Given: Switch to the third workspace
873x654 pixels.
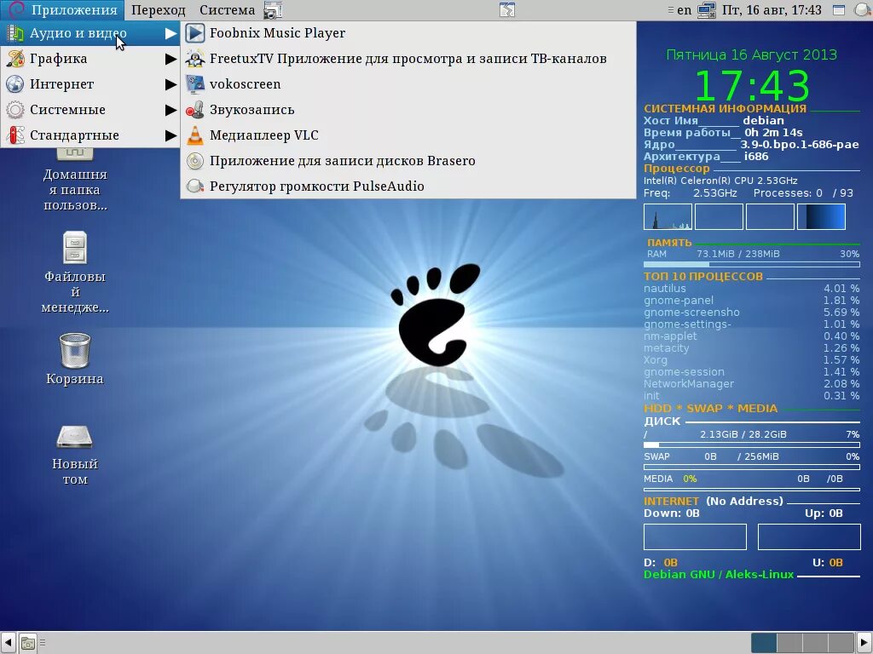Looking at the screenshot, I should tap(815, 643).
